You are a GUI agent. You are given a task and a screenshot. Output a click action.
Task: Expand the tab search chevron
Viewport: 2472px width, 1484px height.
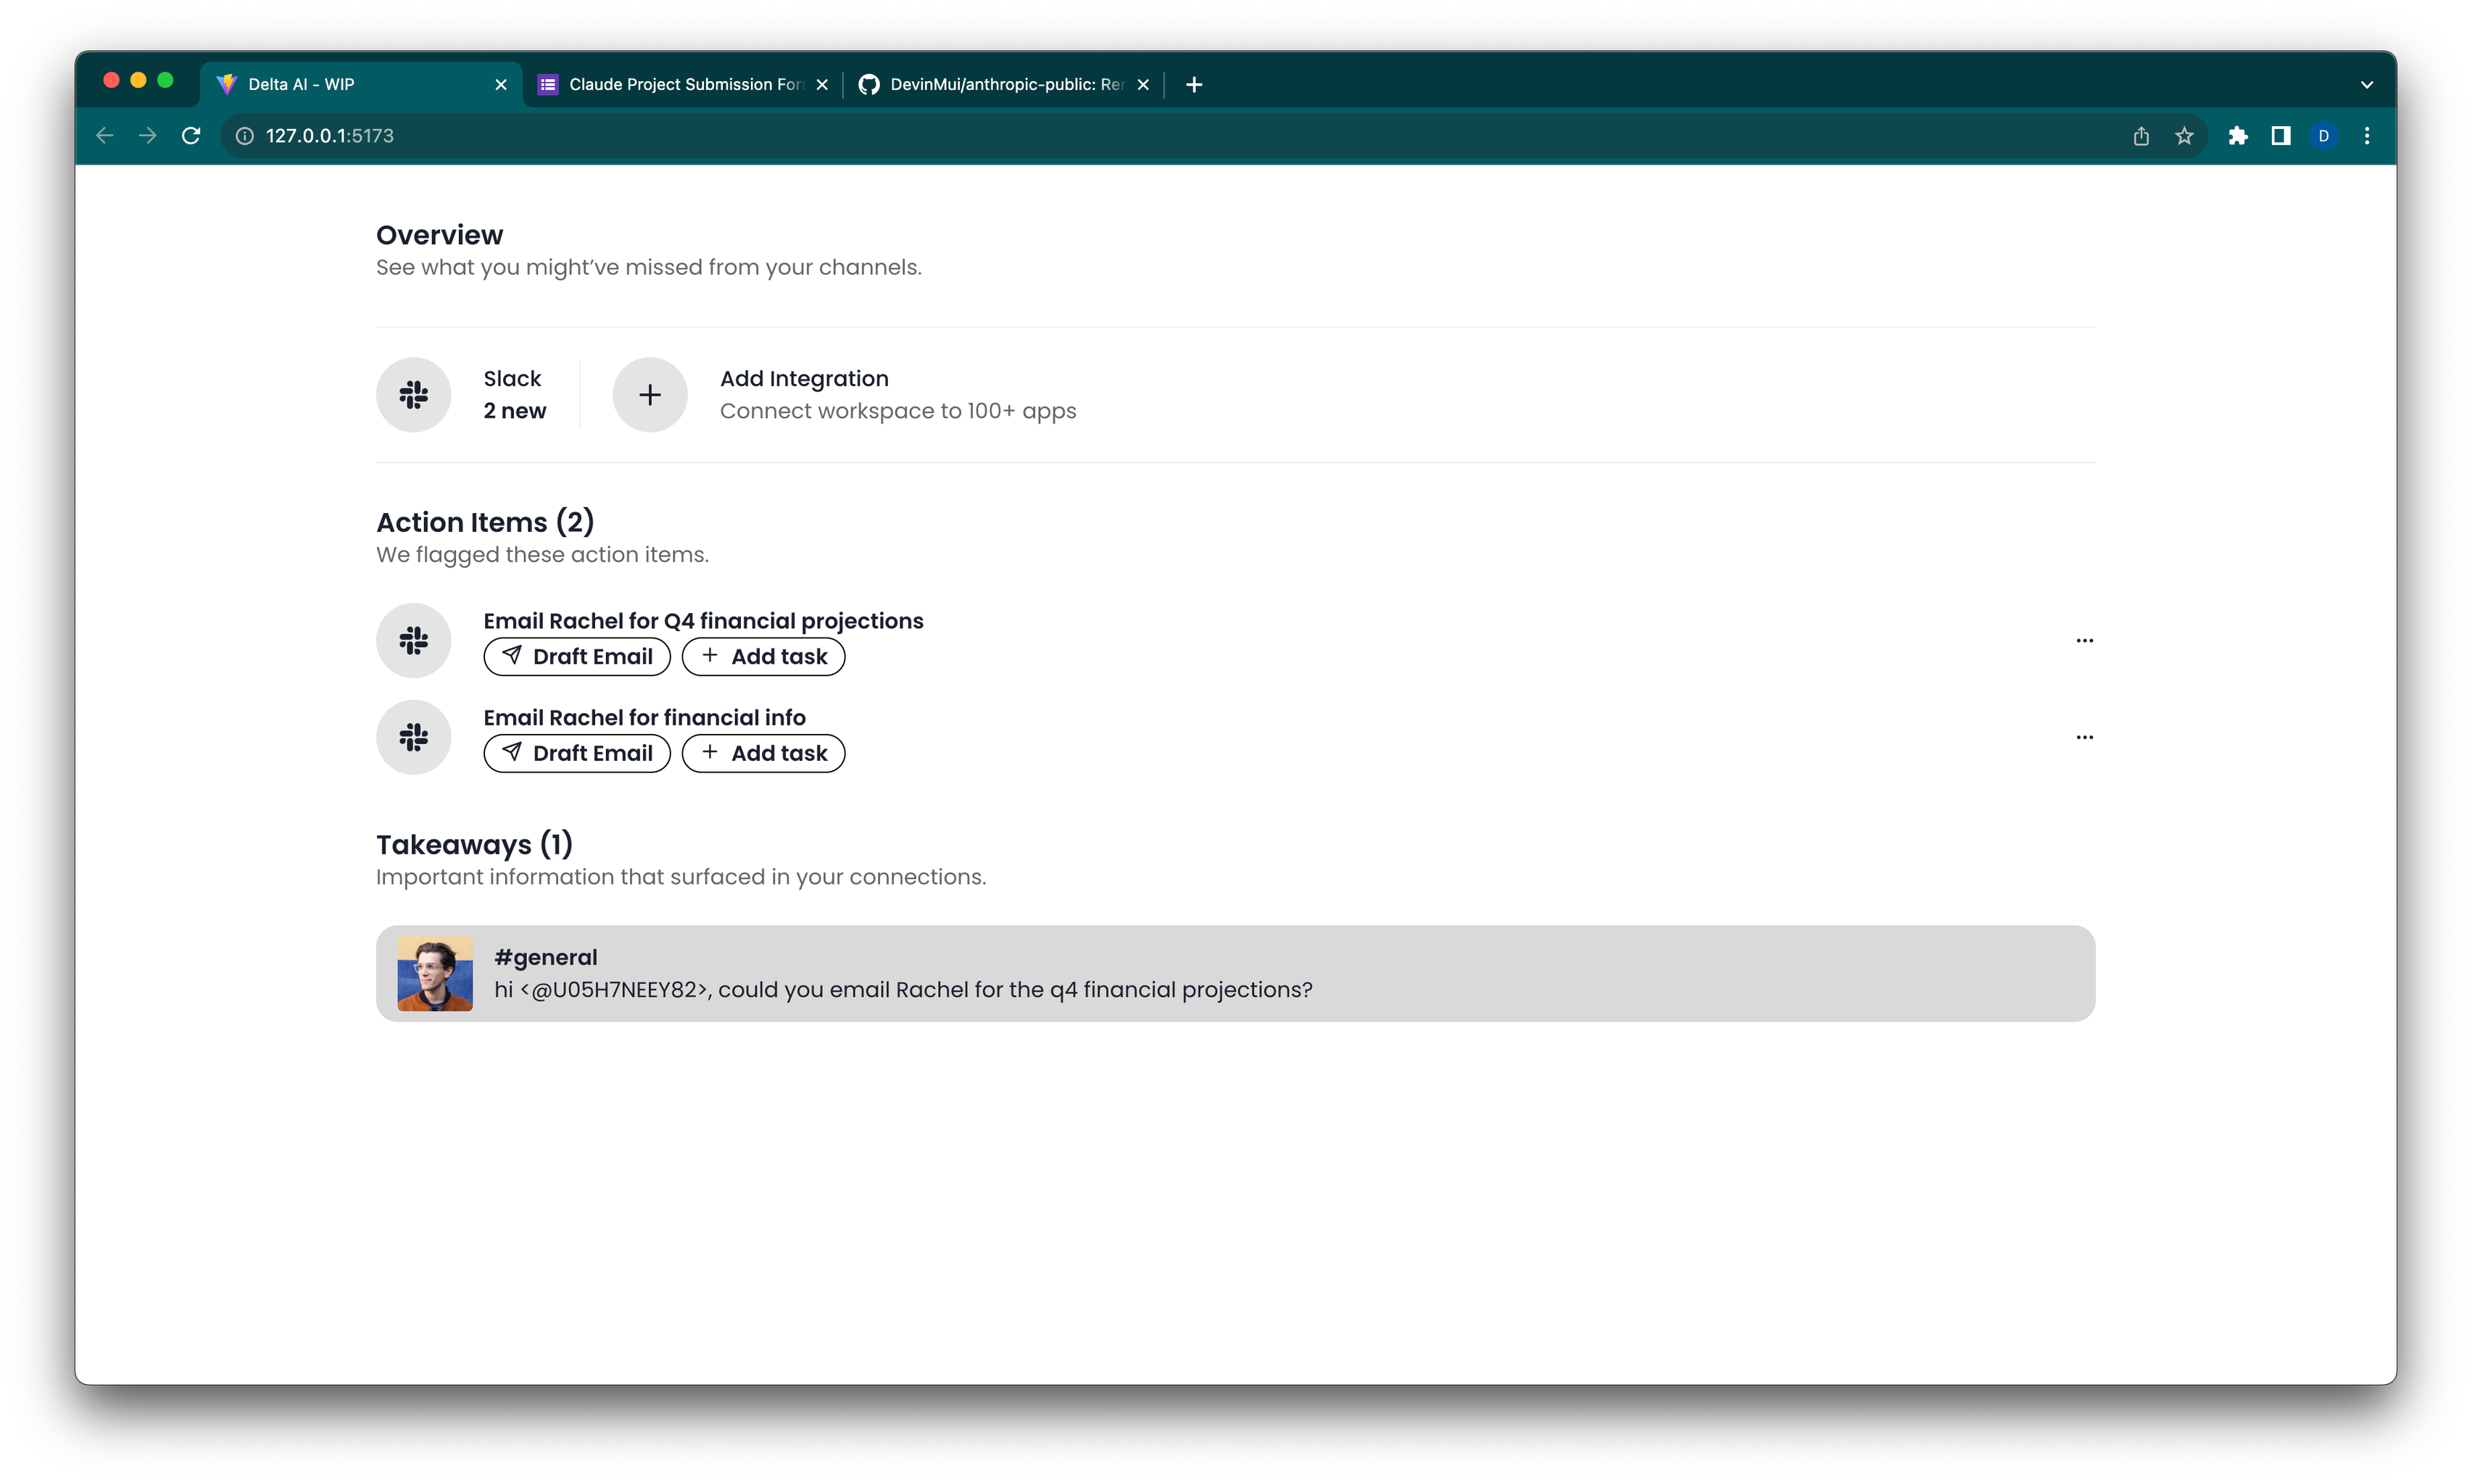[x=2366, y=85]
